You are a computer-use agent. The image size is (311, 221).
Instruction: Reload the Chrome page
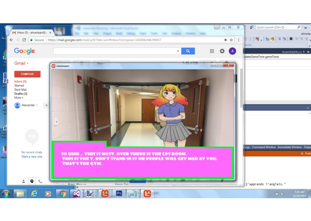[24, 40]
